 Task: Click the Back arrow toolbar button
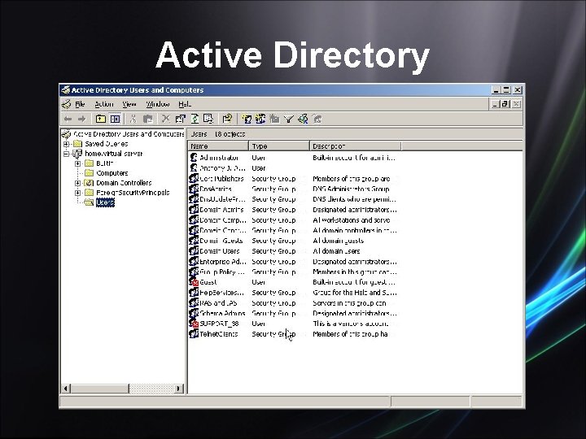tap(68, 119)
